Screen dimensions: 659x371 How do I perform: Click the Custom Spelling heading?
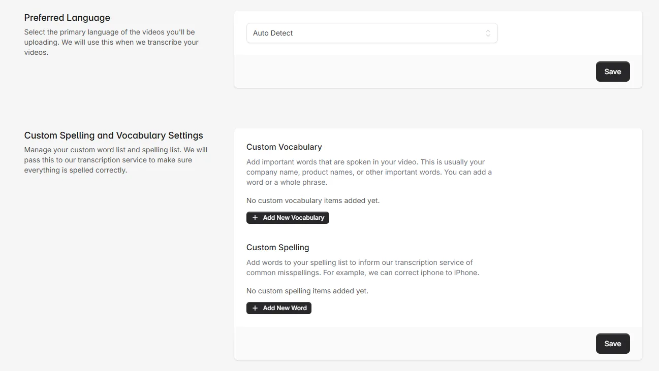click(x=278, y=247)
